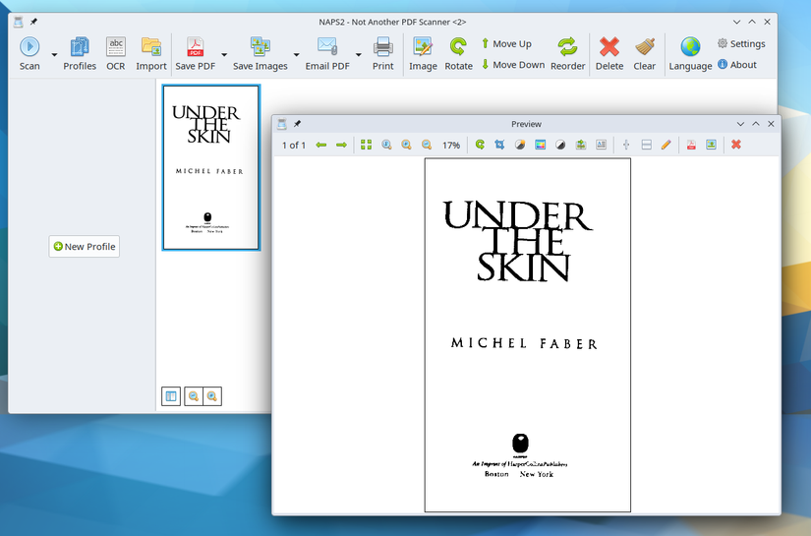
Task: Go to next page in Preview
Action: point(341,145)
